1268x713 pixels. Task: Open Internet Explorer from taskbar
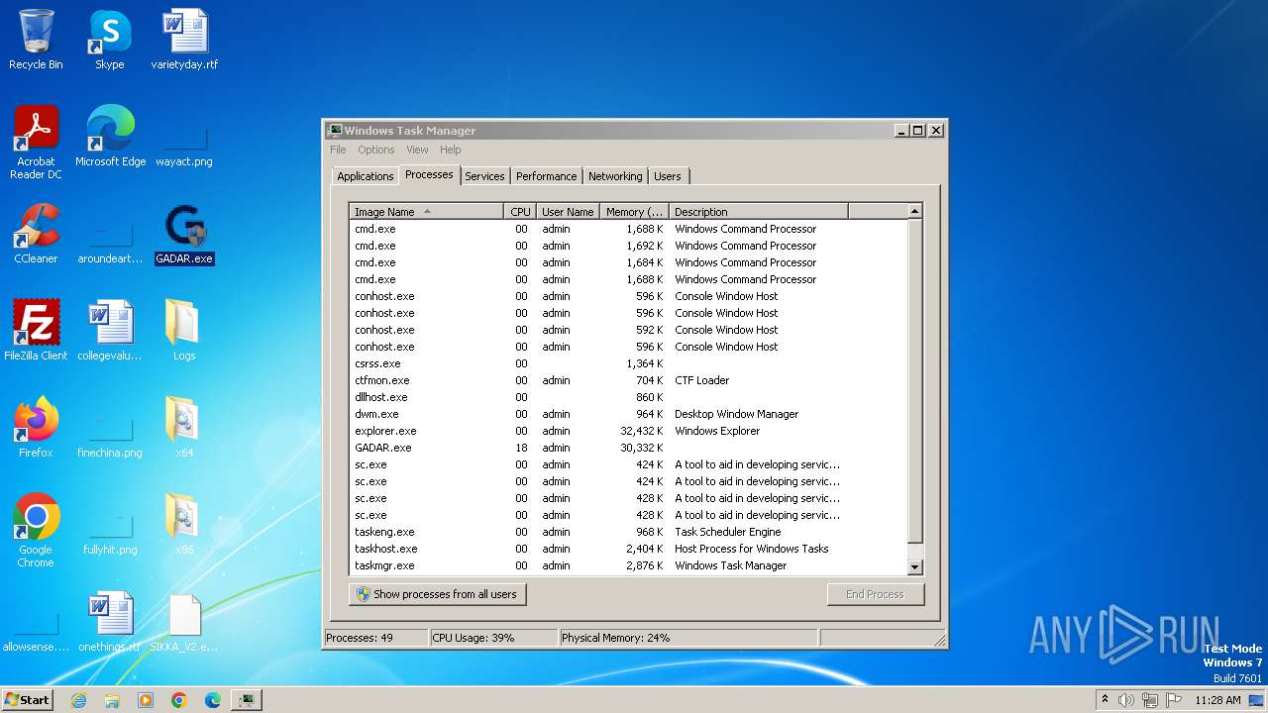[78, 700]
